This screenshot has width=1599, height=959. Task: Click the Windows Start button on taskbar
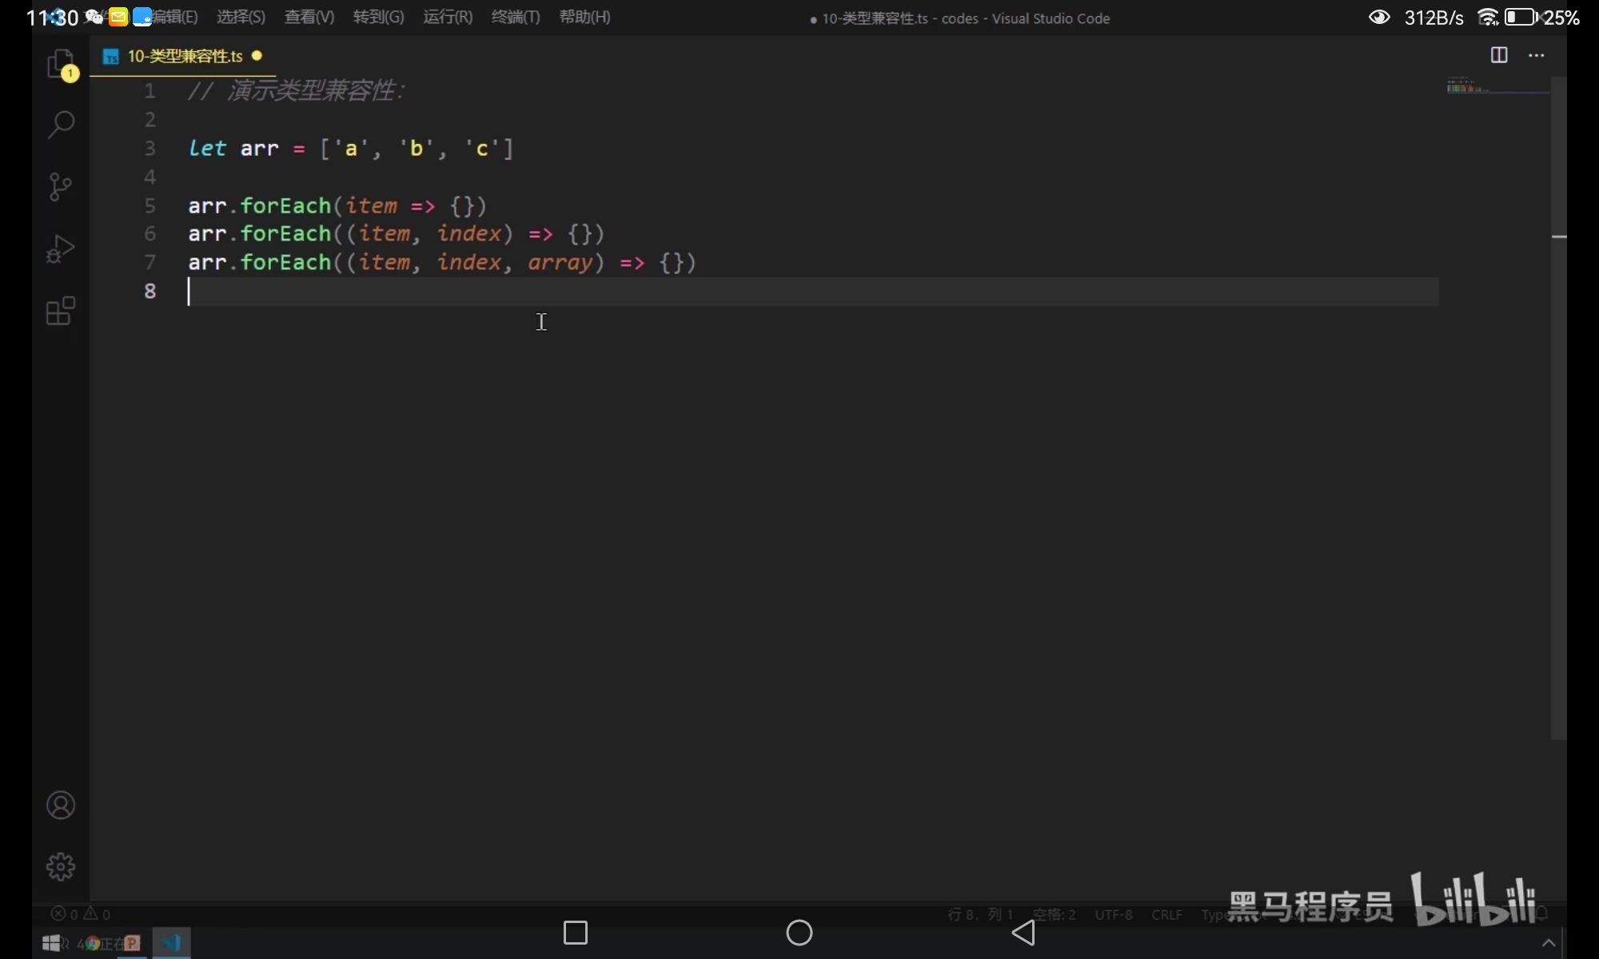point(51,943)
